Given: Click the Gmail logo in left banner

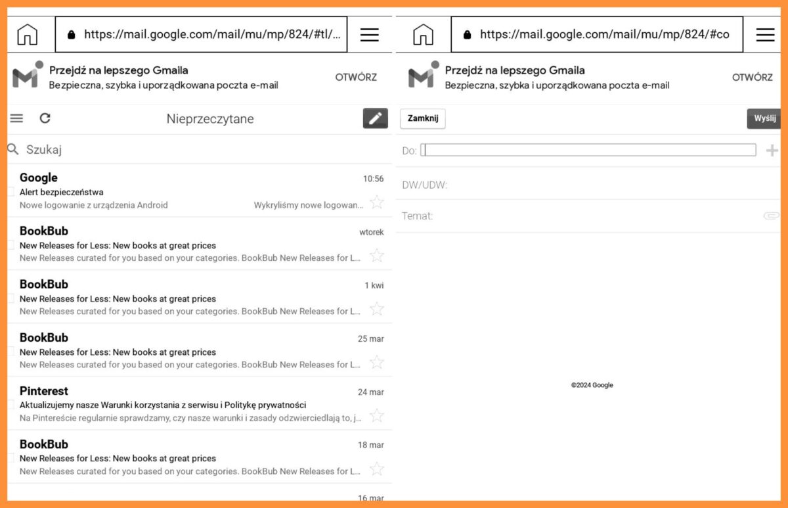Looking at the screenshot, I should pyautogui.click(x=28, y=75).
